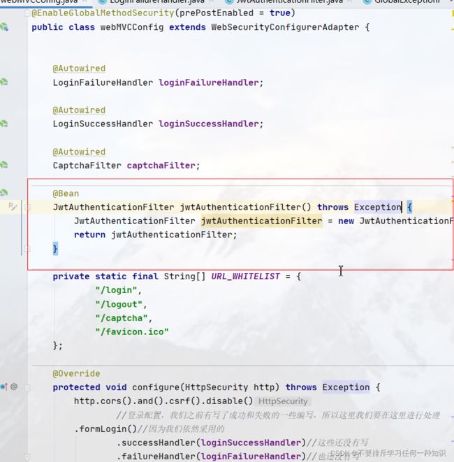Click the highlighted closing brace of jwtAuthenticationFilter

55,248
